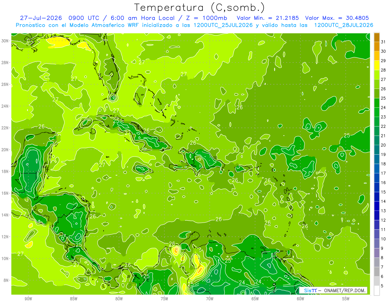
Task: Click the purple color bar swatch between 9 and 10
Action: (x=377, y=244)
